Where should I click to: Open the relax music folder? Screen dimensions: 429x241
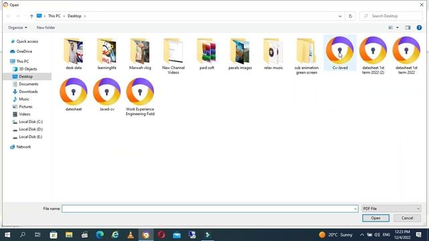(273, 54)
